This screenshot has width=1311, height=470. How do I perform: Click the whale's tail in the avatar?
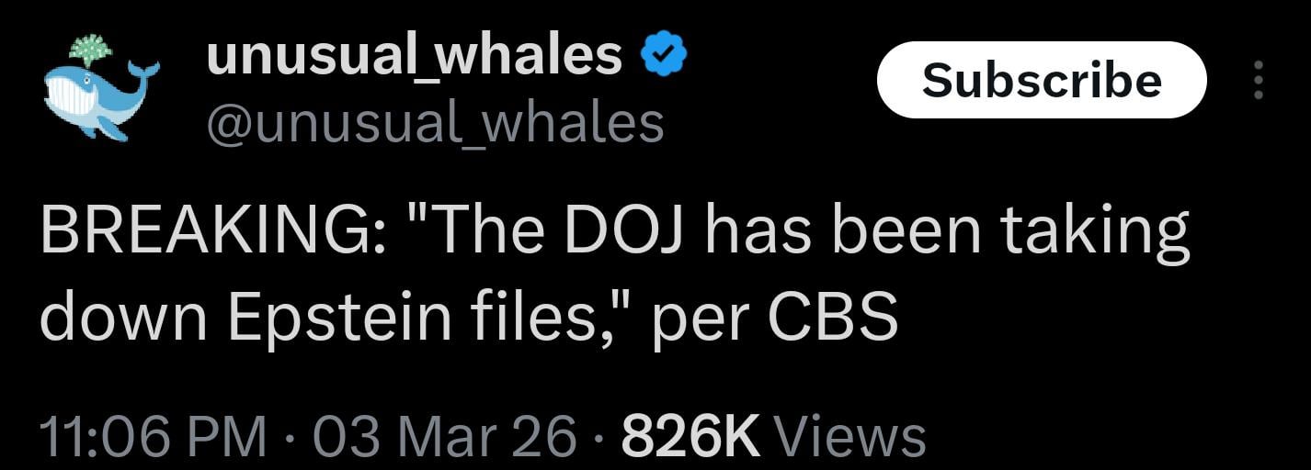tap(143, 72)
